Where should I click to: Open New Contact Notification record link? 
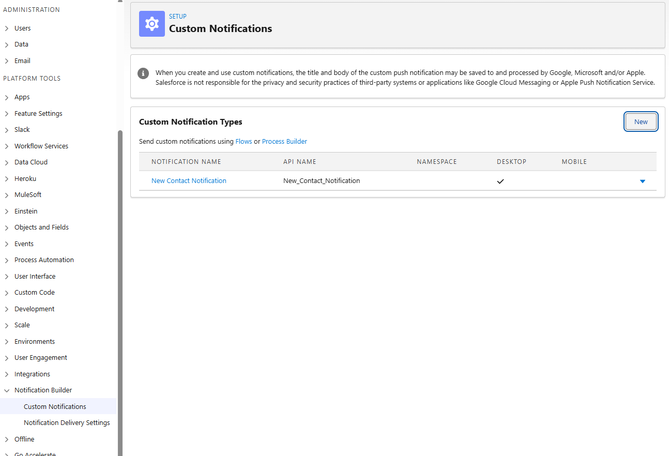[189, 180]
